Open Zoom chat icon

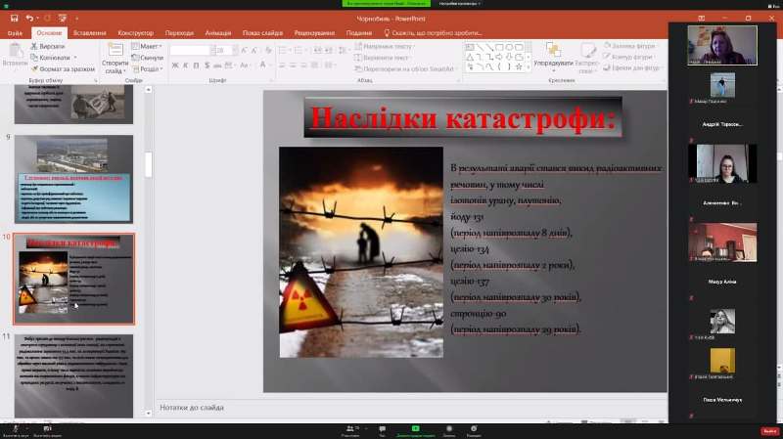pos(382,429)
